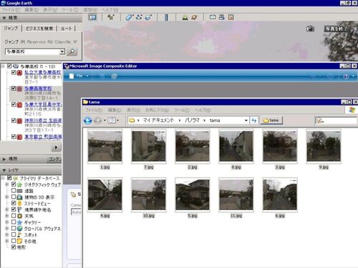
Task: Uncheck result A 私立大妻多摩高校 checkbox
Action: [x=14, y=72]
